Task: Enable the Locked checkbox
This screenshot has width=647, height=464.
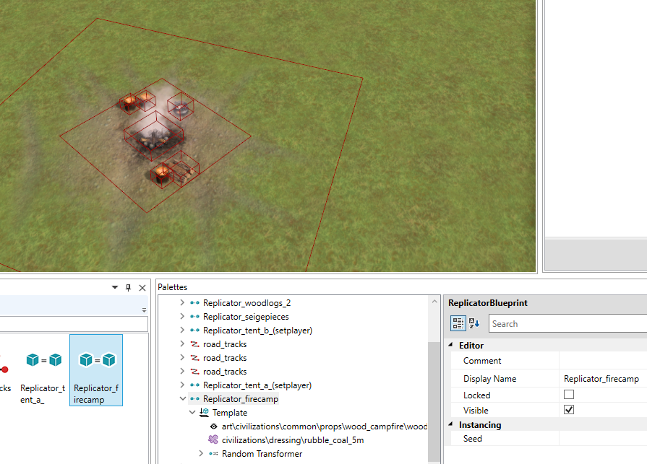Action: pyautogui.click(x=569, y=395)
